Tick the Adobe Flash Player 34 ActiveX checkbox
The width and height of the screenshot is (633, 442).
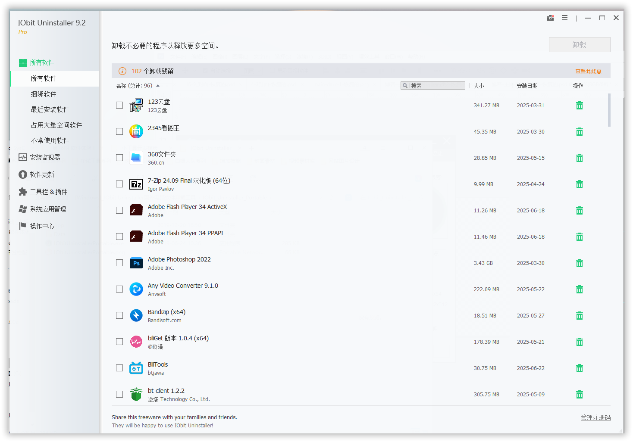119,210
